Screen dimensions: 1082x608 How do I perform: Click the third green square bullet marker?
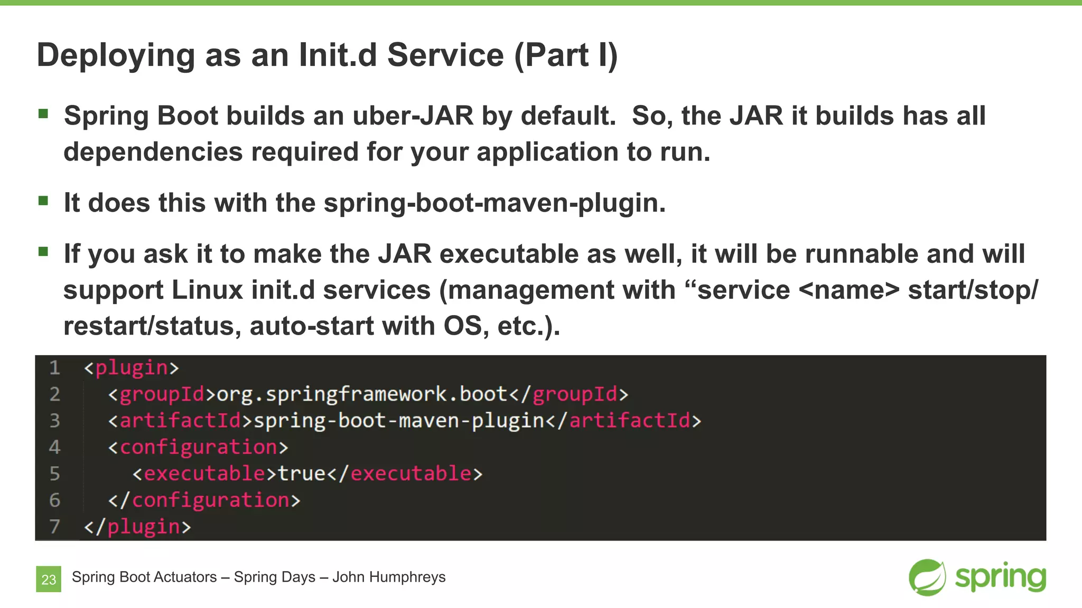click(x=43, y=252)
